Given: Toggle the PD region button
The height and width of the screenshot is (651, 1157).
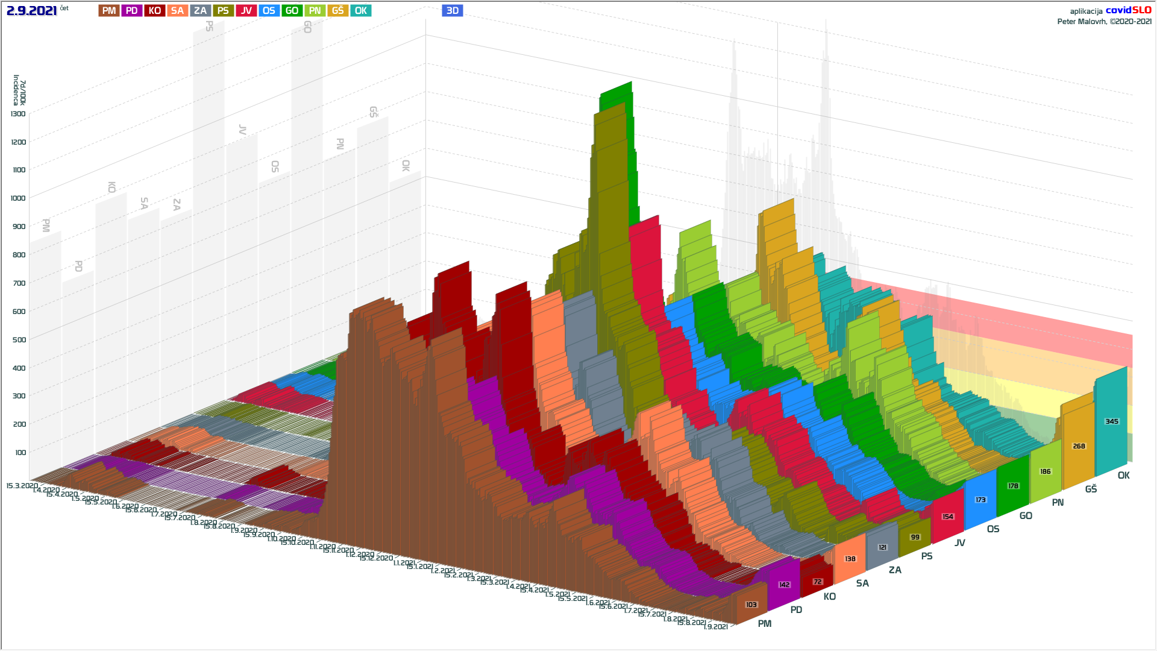Looking at the screenshot, I should (x=131, y=11).
